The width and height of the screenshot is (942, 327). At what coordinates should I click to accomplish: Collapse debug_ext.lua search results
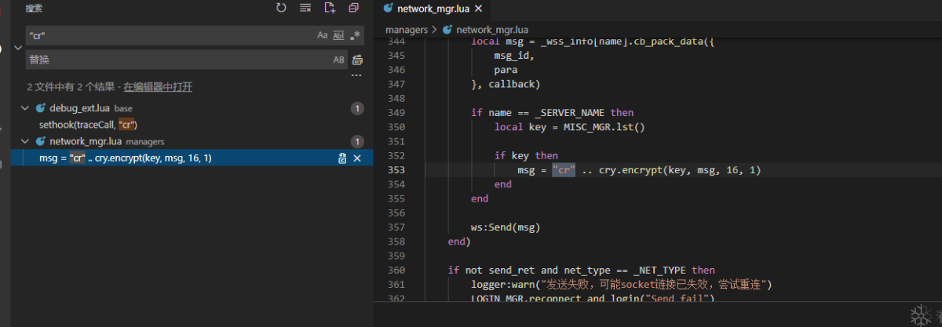click(x=25, y=108)
